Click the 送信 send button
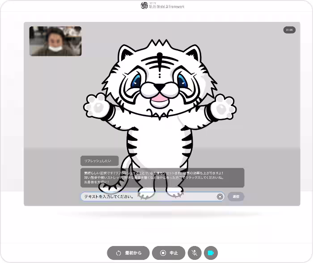The image size is (313, 263). (236, 196)
